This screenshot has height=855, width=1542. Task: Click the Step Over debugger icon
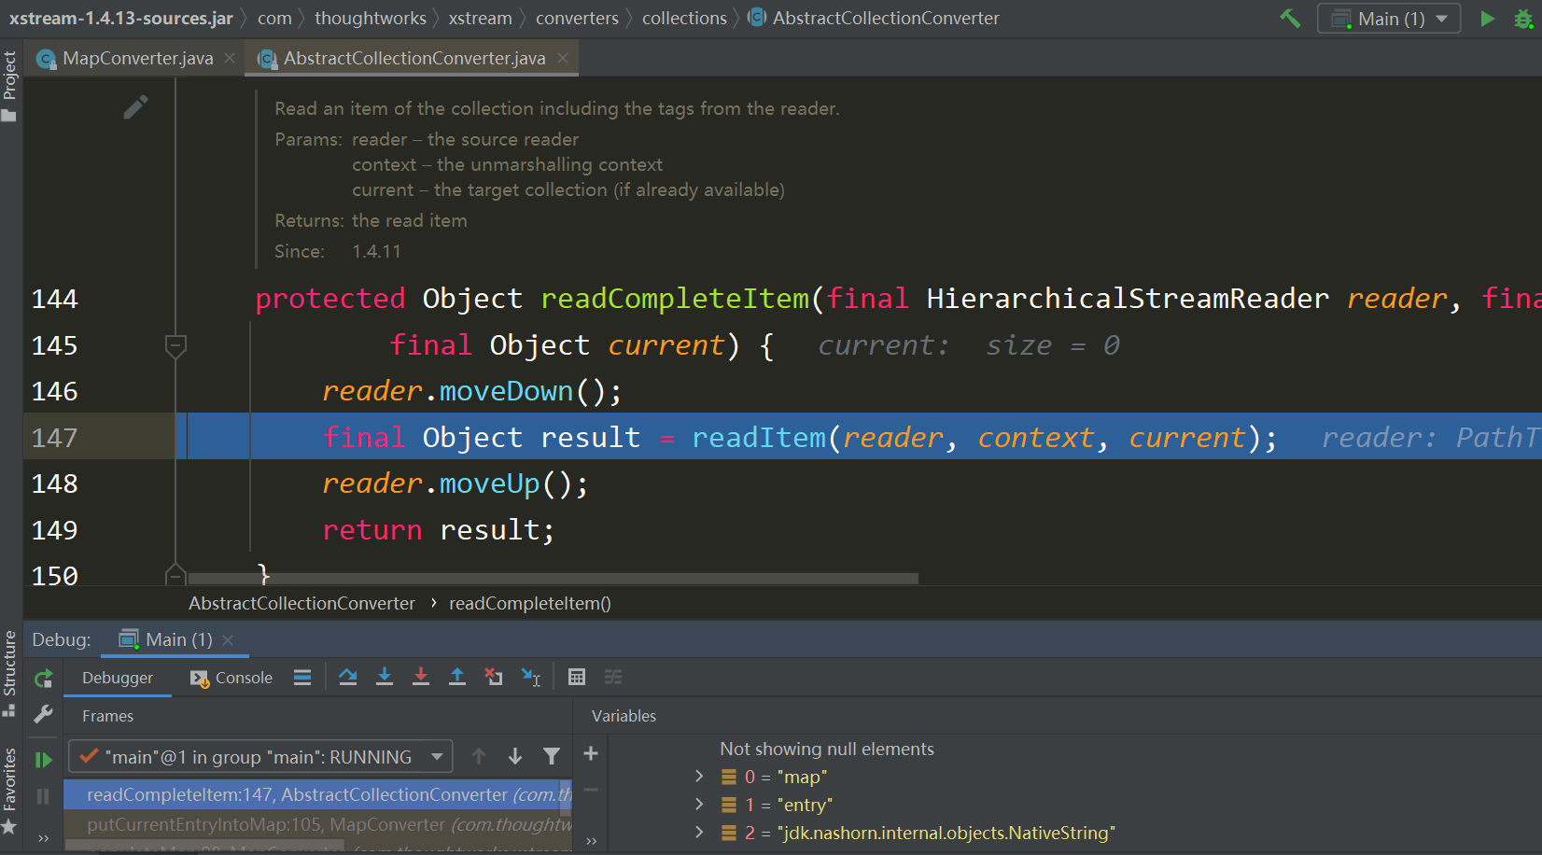[x=347, y=677]
